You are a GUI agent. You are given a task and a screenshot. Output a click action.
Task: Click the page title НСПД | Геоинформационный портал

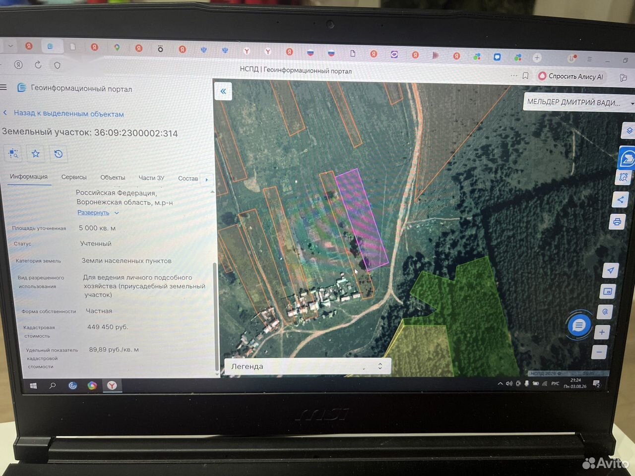tap(296, 70)
